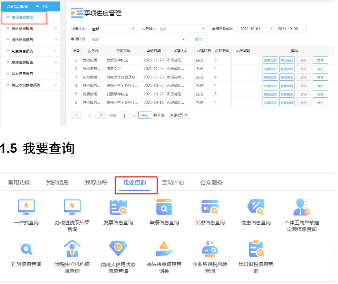
Task: Open the 办理状态 dropdown
Action: [113, 29]
